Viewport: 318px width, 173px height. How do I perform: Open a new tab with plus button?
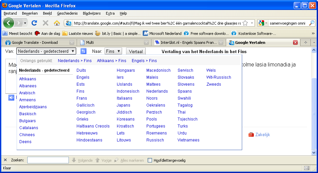tap(305, 42)
